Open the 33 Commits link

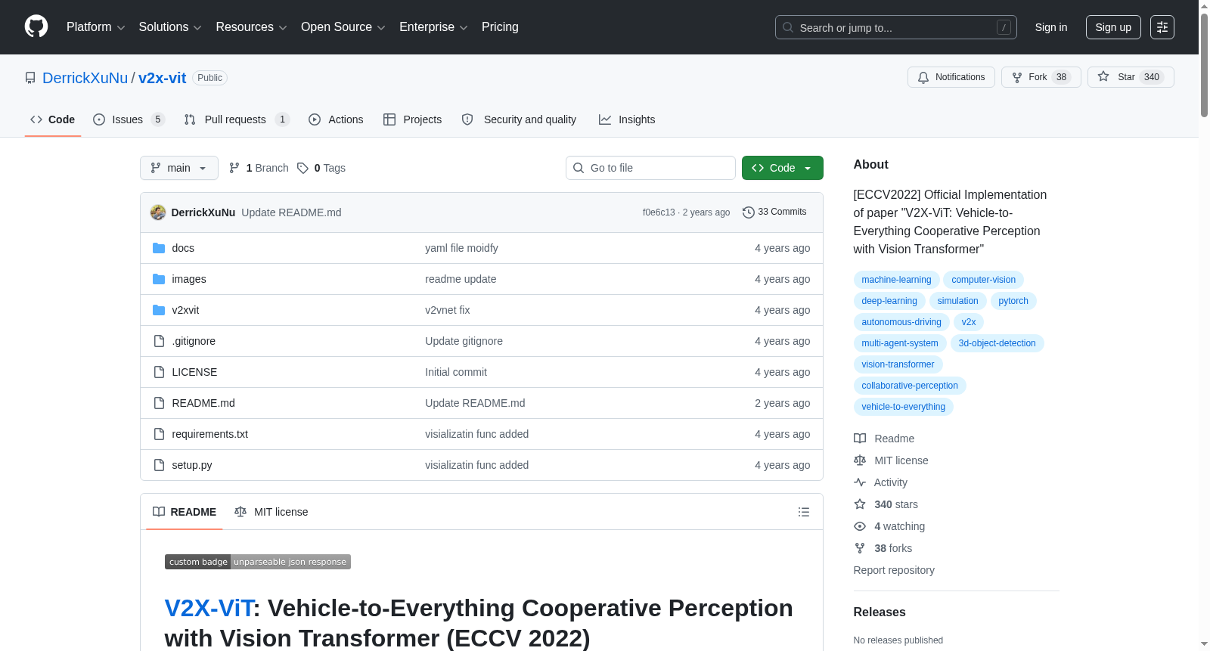click(x=774, y=212)
